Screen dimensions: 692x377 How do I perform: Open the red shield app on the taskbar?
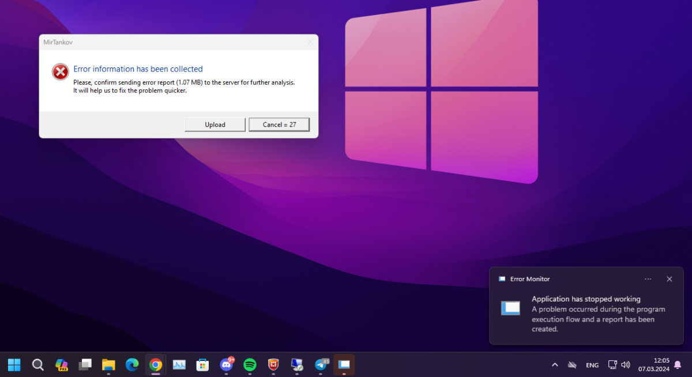pos(273,364)
